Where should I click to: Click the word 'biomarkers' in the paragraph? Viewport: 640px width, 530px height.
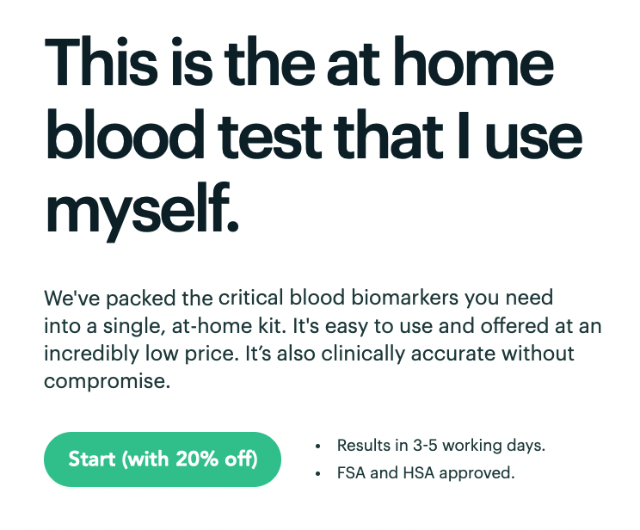tap(405, 297)
